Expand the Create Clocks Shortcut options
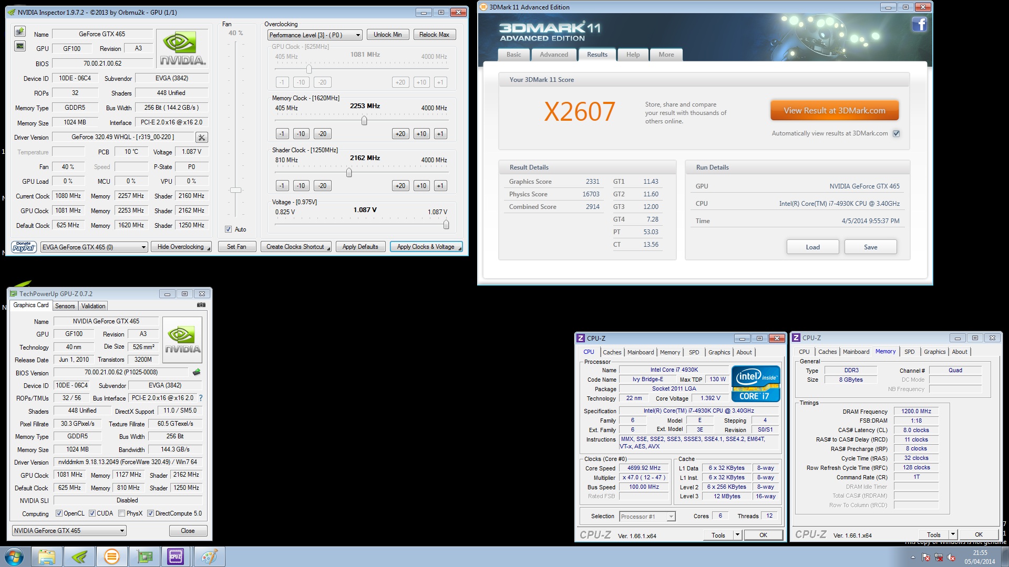This screenshot has width=1009, height=567. point(329,248)
